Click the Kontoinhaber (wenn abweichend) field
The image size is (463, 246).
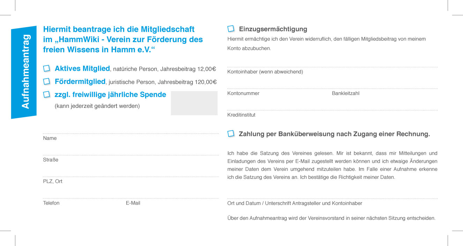(332, 63)
